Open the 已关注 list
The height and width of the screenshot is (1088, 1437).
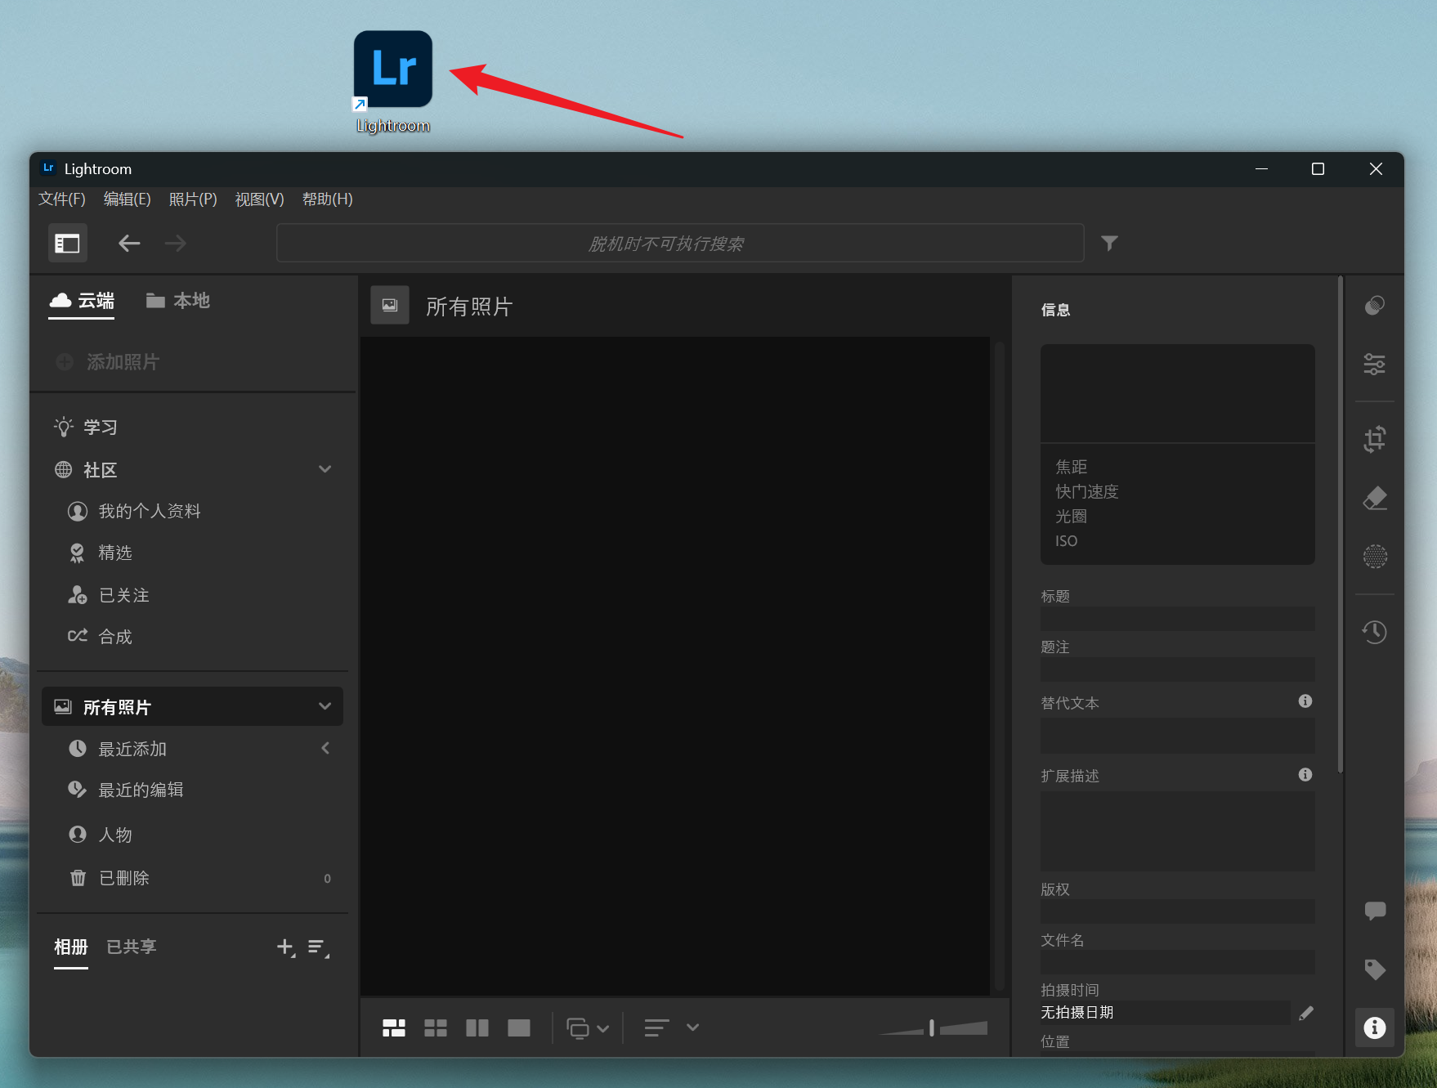pyautogui.click(x=109, y=595)
